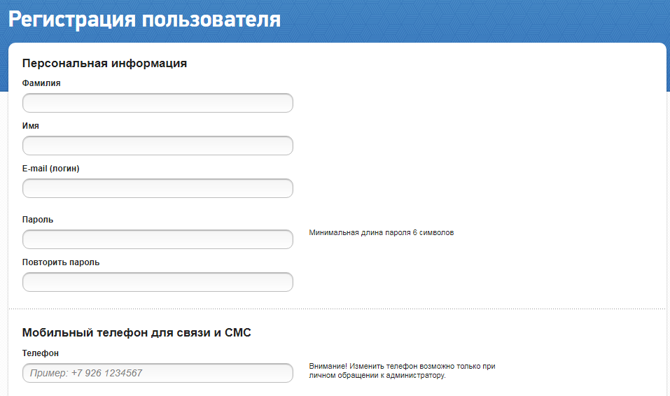Click the E-mail (логин) input box
The image size is (670, 396).
pos(158,188)
